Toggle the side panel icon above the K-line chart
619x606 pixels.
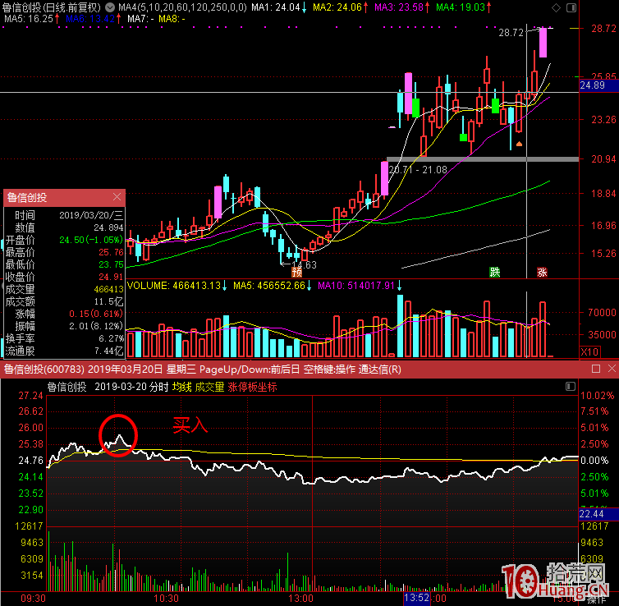click(571, 7)
